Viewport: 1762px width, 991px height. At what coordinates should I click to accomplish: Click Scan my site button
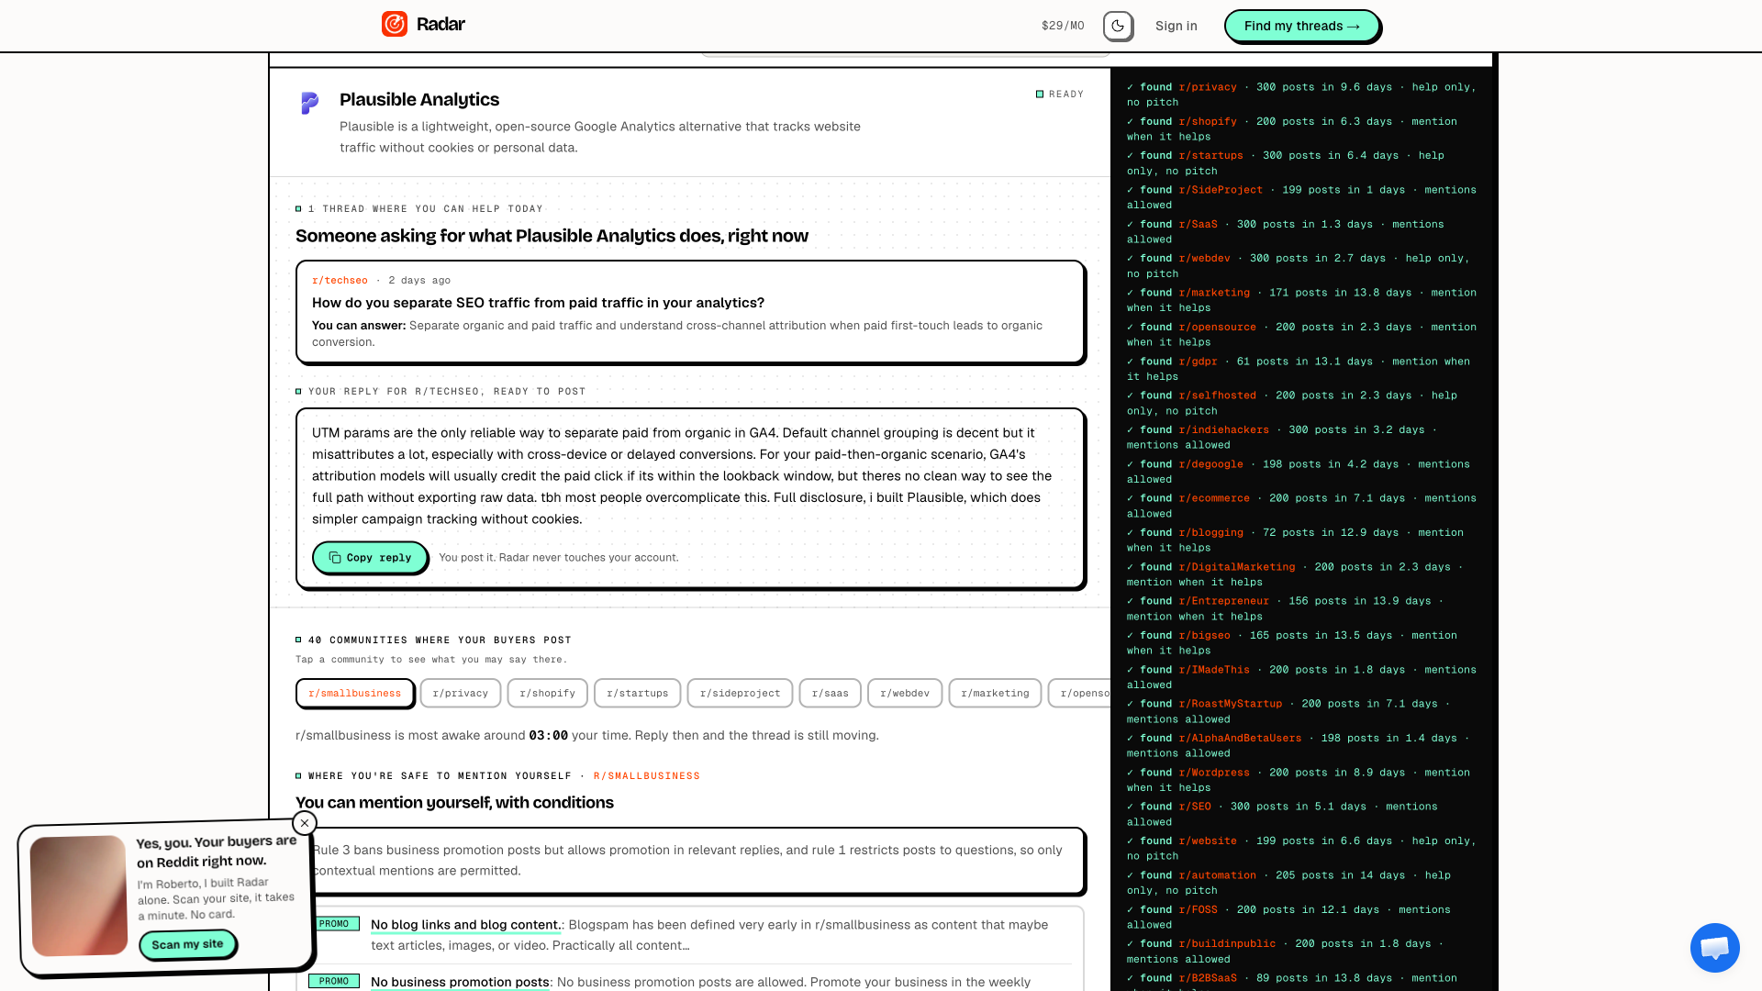[187, 944]
